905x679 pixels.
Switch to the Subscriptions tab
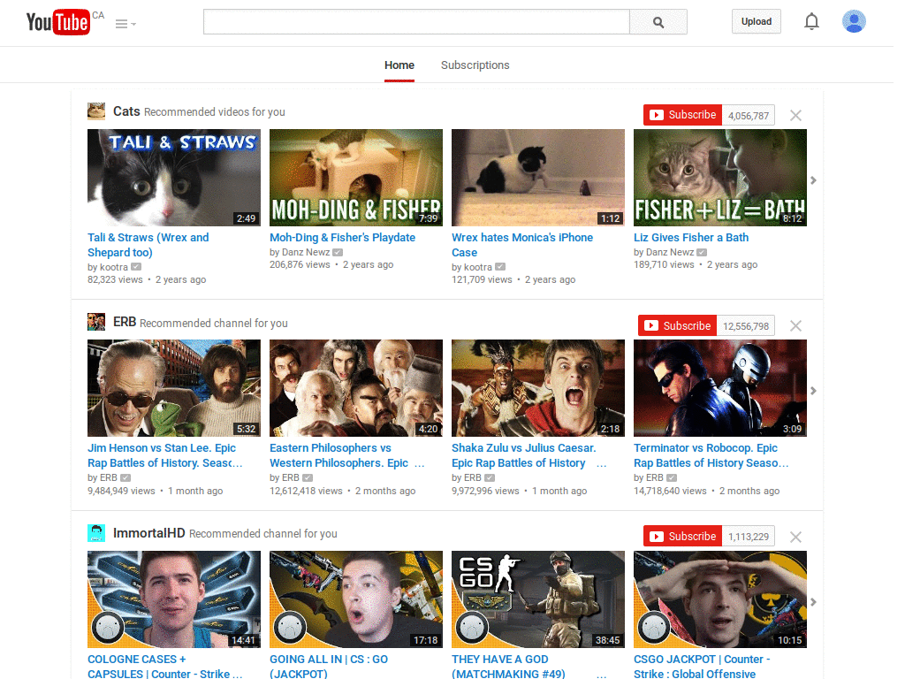point(475,65)
